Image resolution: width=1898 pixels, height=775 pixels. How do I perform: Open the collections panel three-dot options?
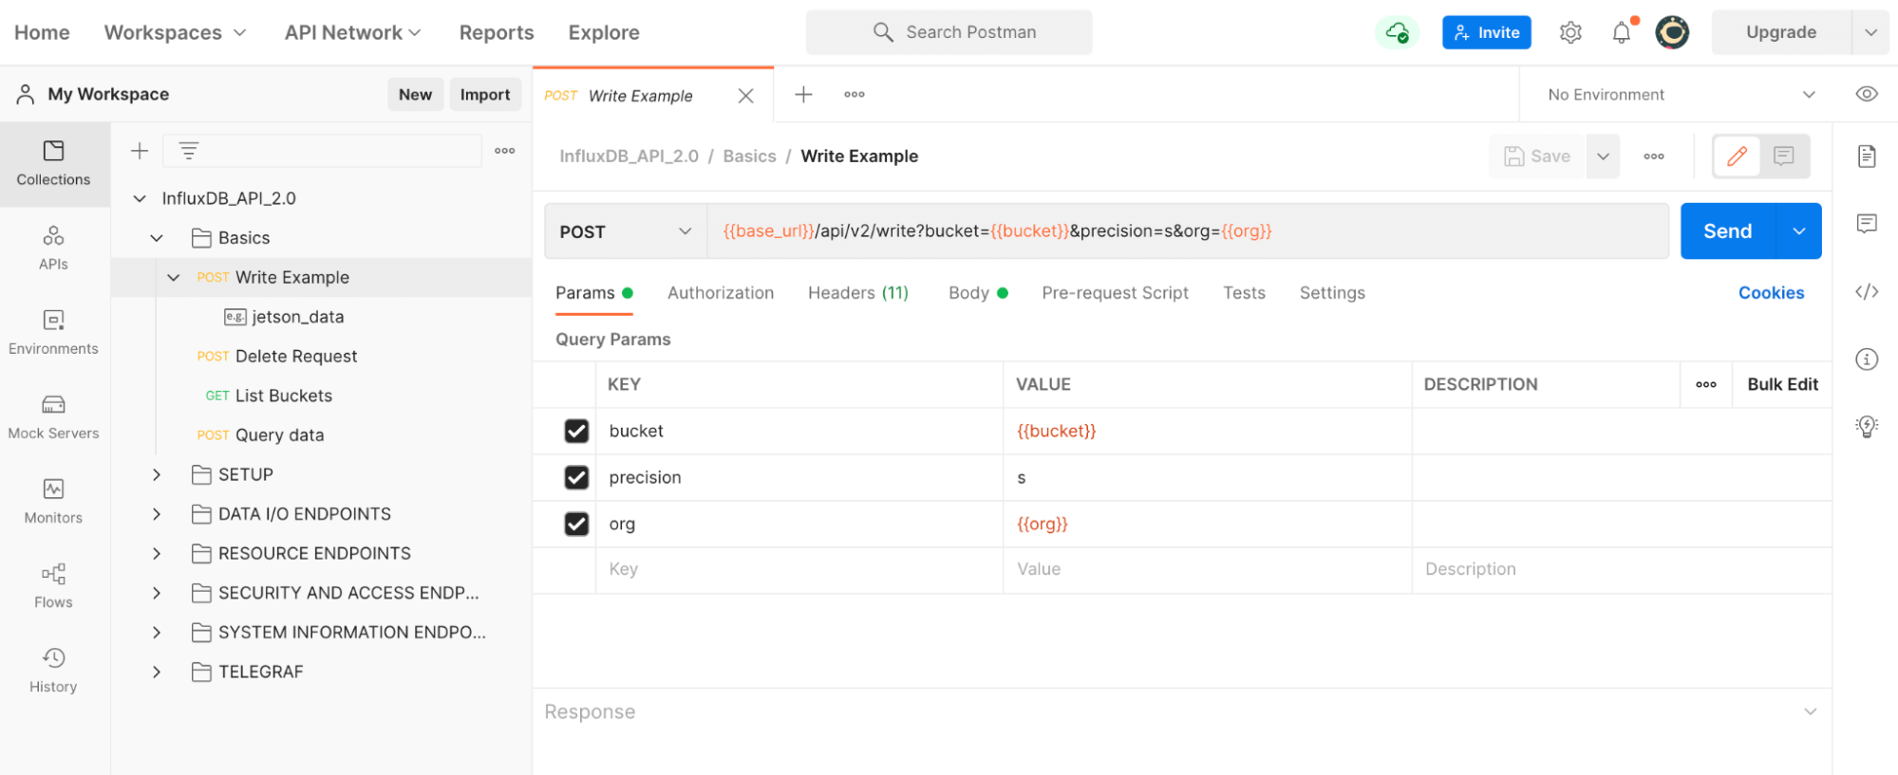click(505, 151)
